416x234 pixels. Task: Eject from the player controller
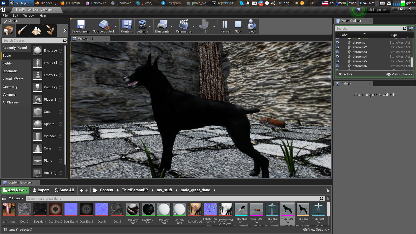pyautogui.click(x=252, y=26)
